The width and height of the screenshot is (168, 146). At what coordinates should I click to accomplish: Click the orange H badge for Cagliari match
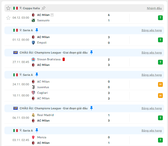tap(160, 96)
